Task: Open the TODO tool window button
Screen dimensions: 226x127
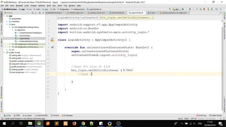Action: point(17,115)
